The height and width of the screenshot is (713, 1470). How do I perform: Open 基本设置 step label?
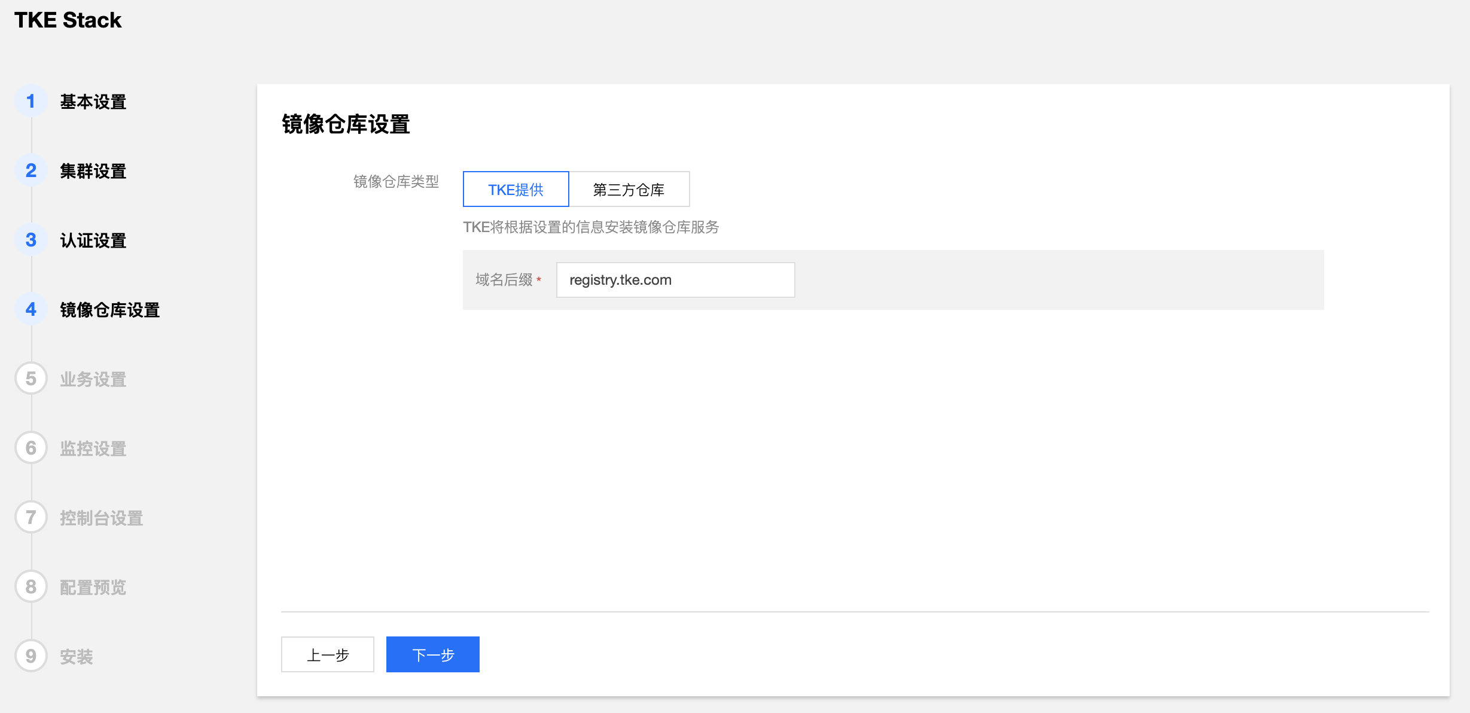tap(93, 102)
